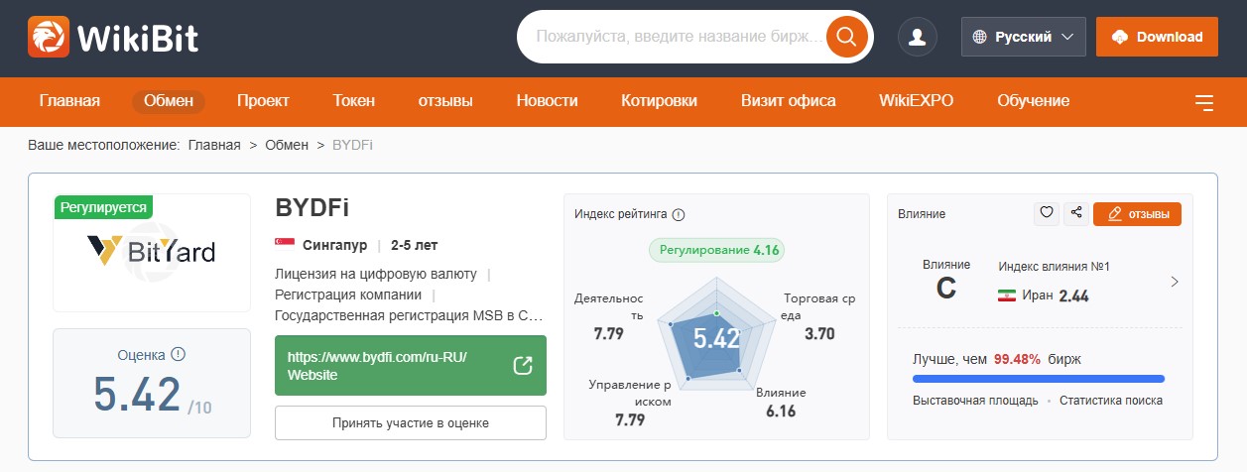Click the BitYard logo thumbnail
The image size is (1247, 472).
[x=152, y=252]
